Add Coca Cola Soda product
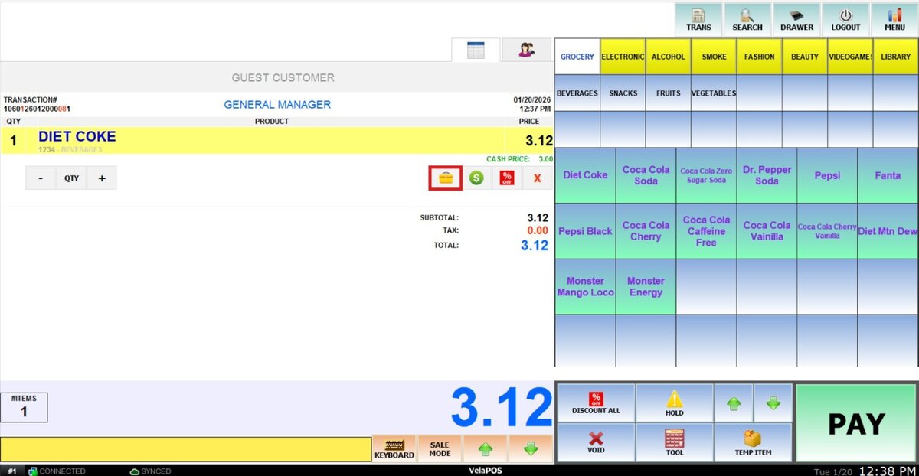Viewport: 919px width, 476px height. pyautogui.click(x=646, y=175)
